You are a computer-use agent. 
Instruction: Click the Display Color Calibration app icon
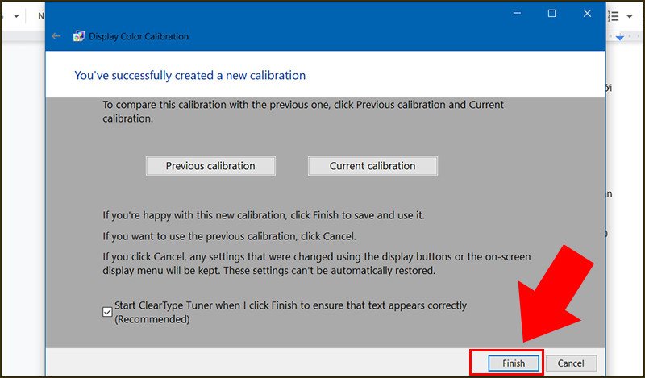78,36
